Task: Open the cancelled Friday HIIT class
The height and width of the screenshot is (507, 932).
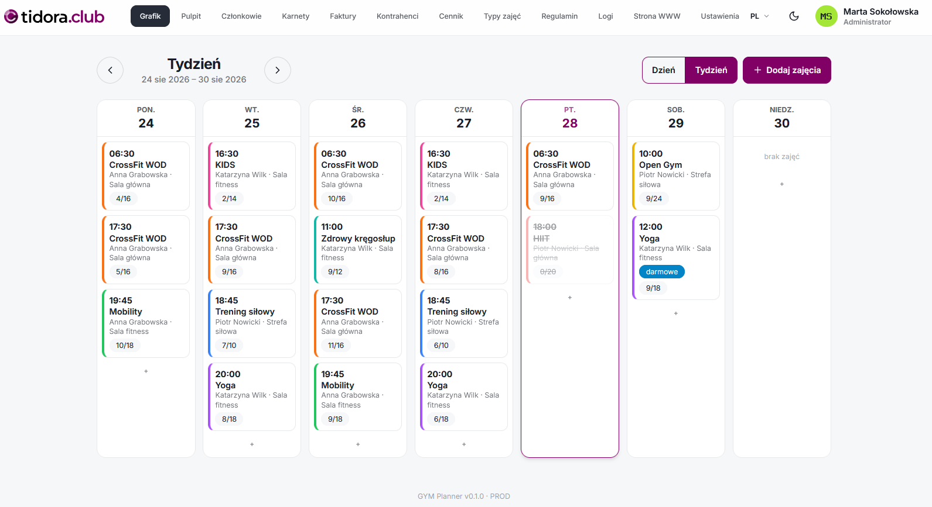Action: (x=569, y=250)
